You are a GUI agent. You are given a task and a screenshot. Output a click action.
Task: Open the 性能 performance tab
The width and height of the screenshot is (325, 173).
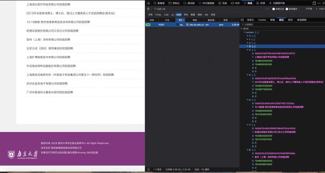(222, 3)
